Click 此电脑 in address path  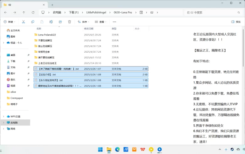click(57, 13)
